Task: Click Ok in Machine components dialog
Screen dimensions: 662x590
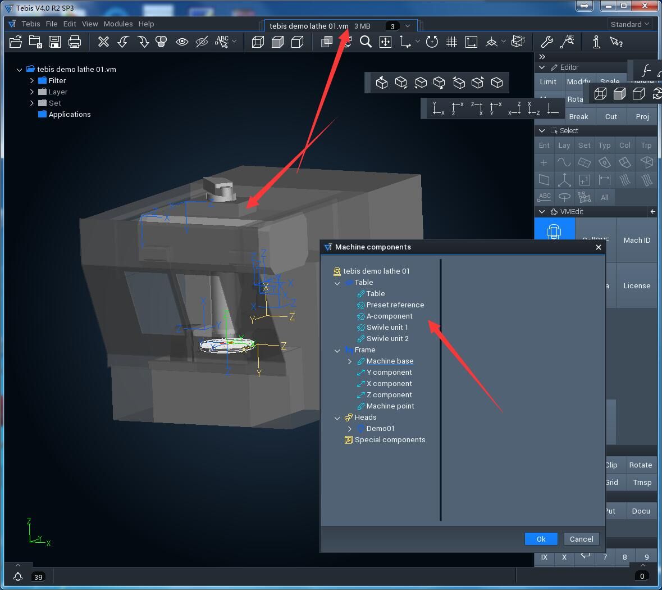Action: 541,539
